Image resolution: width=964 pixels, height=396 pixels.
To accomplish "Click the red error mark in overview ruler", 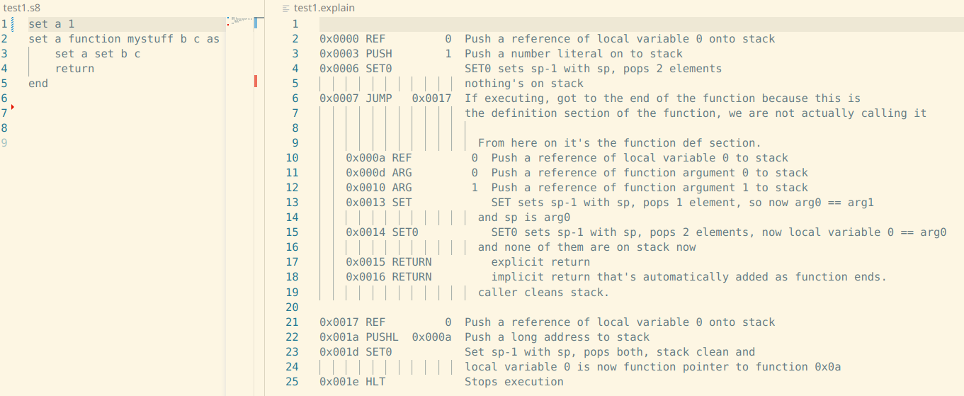I will [x=255, y=81].
